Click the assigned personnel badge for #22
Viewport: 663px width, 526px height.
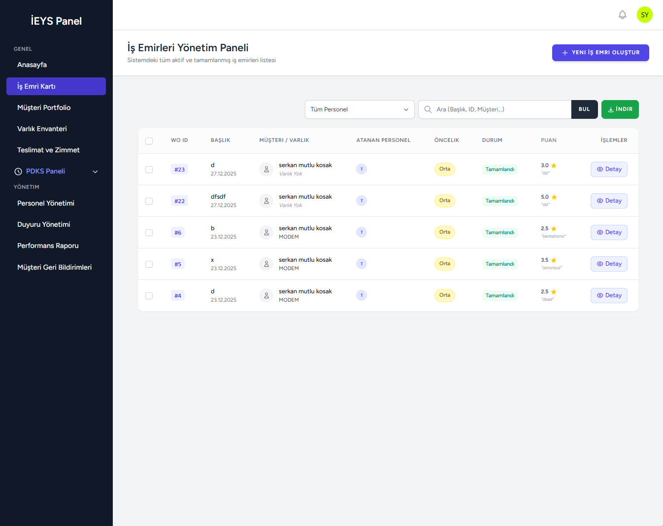(362, 201)
